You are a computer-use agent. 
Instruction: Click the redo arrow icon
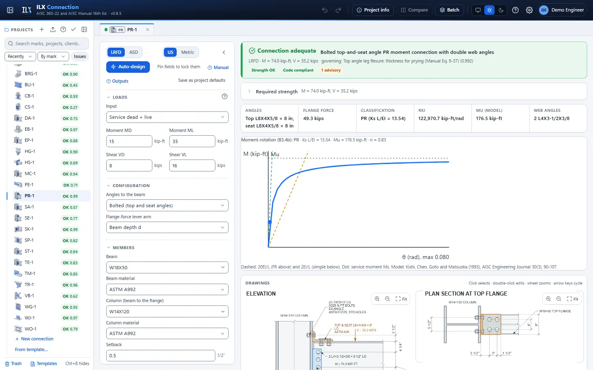point(339,10)
